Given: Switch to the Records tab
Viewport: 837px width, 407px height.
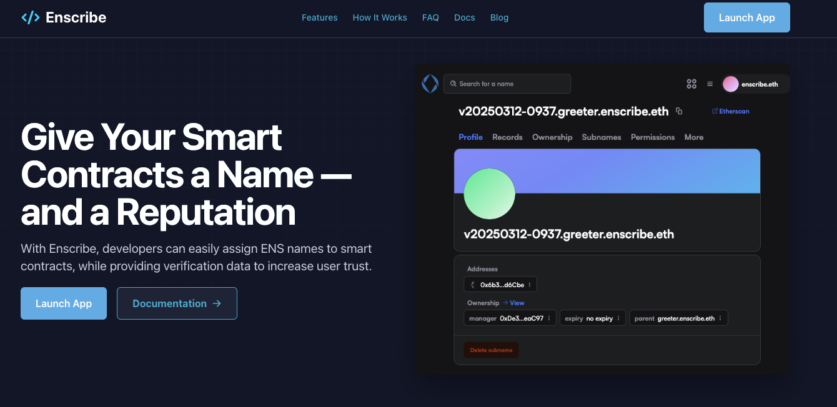Looking at the screenshot, I should pos(507,137).
